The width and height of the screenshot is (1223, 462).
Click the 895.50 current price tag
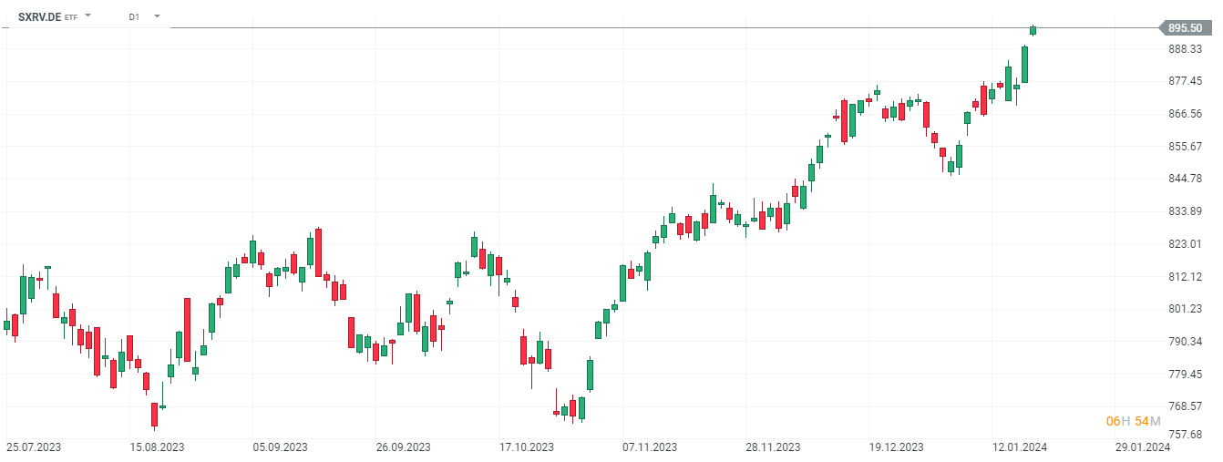point(1187,28)
